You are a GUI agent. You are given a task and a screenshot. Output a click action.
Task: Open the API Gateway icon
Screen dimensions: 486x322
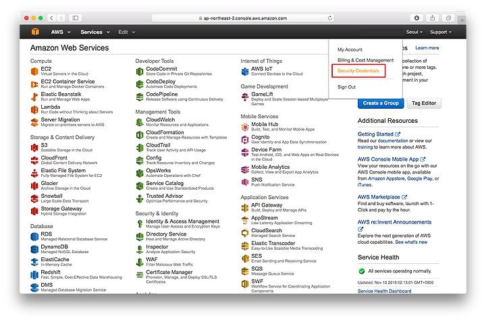pos(245,208)
